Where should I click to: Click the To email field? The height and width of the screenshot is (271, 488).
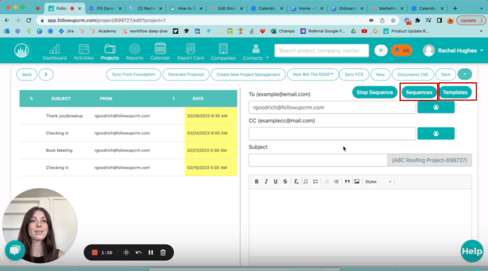click(332, 108)
